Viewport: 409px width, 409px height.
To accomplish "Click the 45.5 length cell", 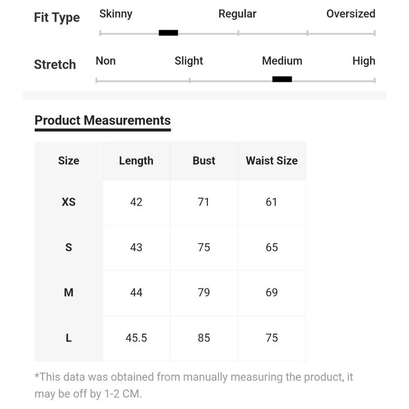I will (136, 338).
